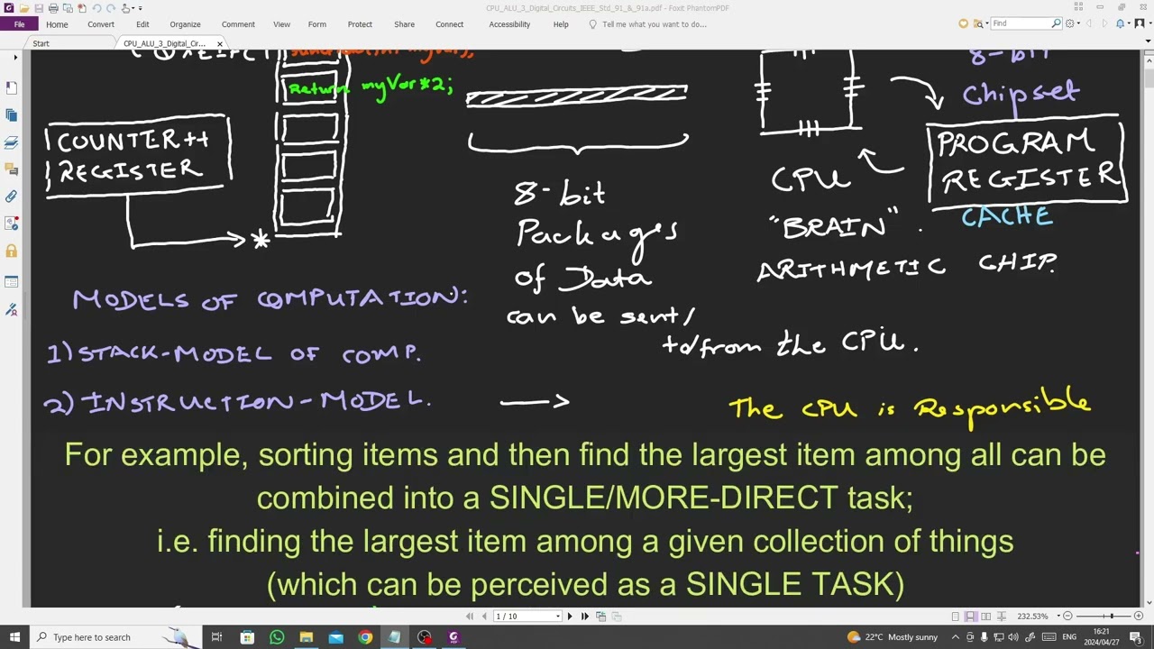Click the orange heart favorite icon

[x=963, y=23]
